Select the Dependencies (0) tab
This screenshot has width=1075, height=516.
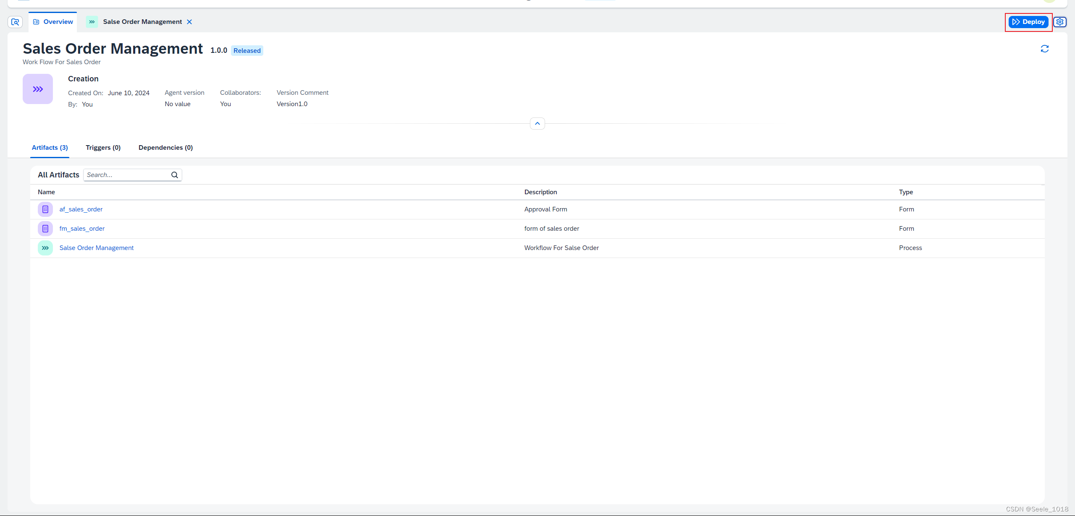pos(166,148)
